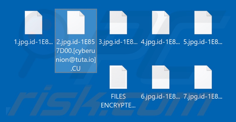The width and height of the screenshot is (236, 122).
Task: Select the 4.jpg encrypted file icon
Action: [161, 23]
